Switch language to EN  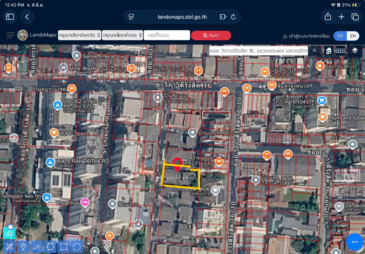click(x=353, y=36)
